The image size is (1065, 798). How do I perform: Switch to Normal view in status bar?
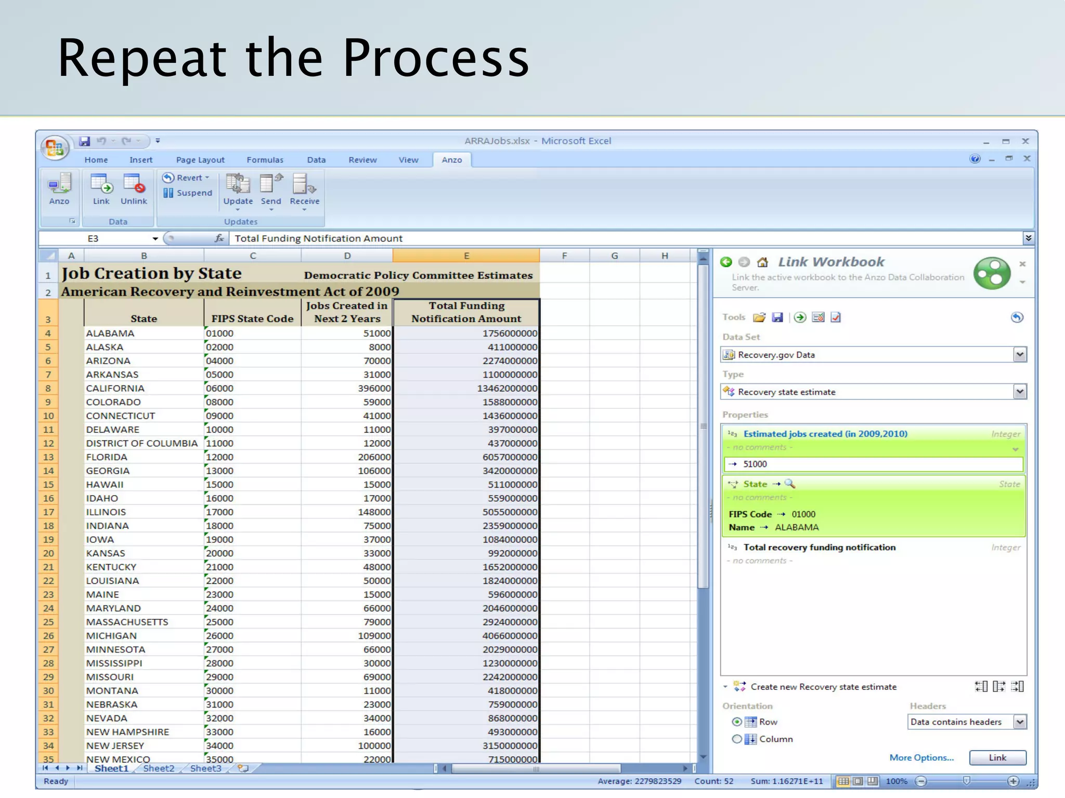coord(843,781)
